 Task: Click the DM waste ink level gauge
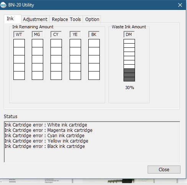(x=129, y=60)
